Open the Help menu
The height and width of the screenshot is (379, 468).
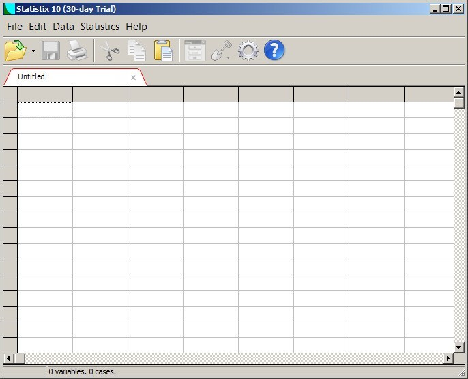pos(136,27)
